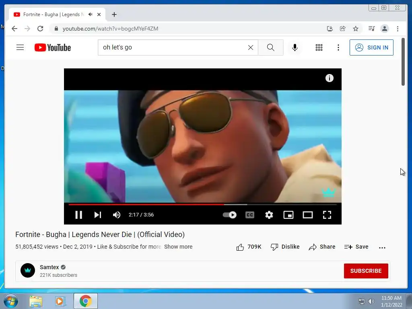Like the video with 709K likes
This screenshot has width=412, height=309.
click(249, 247)
